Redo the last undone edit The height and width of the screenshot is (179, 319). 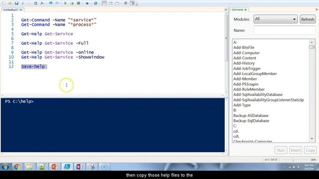(57, 3)
